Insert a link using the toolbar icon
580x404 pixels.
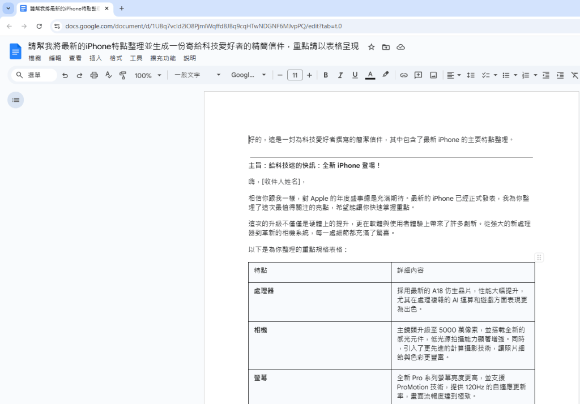coord(404,75)
